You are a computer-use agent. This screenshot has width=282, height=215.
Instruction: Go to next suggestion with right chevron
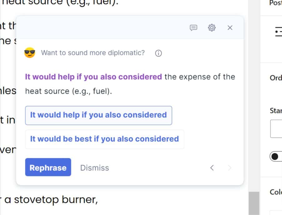(x=229, y=168)
